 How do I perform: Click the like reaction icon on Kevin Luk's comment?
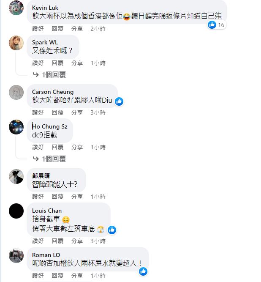coord(212,25)
